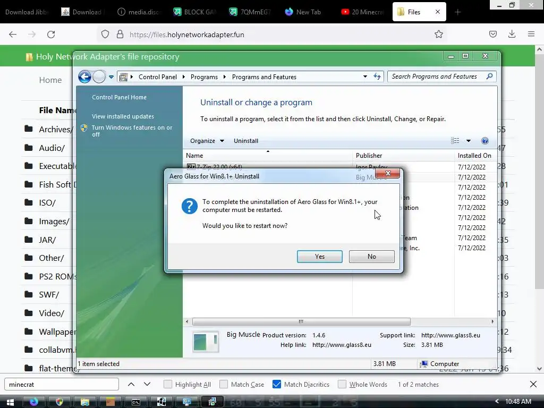The image size is (544, 408).
Task: Click the Command Prompt taskbar icon
Action: 135,402
